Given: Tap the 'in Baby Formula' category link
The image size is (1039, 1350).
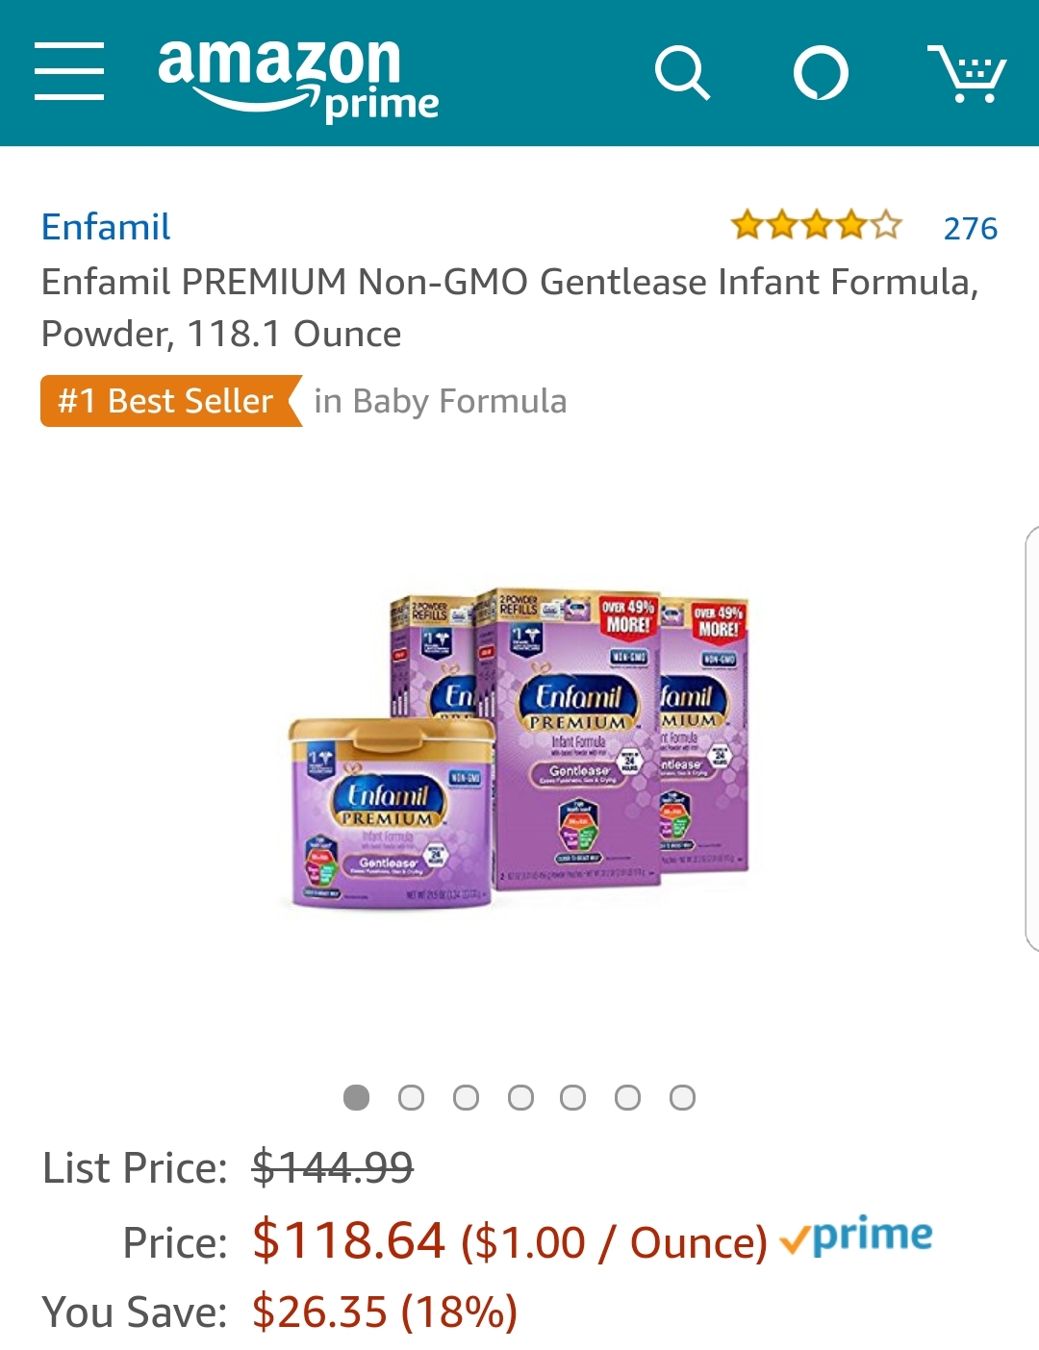Looking at the screenshot, I should click(441, 401).
